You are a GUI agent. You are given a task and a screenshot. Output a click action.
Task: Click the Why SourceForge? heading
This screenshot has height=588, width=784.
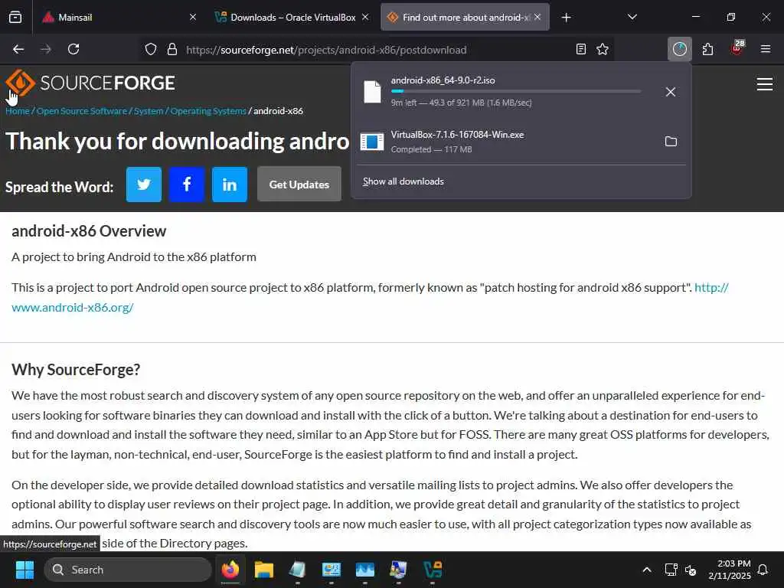tap(76, 370)
